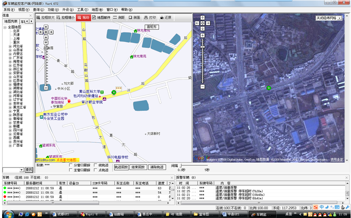This screenshot has width=351, height=218.
Task: Select the 拉框缩小 zoom-out tool
Action: (66, 18)
